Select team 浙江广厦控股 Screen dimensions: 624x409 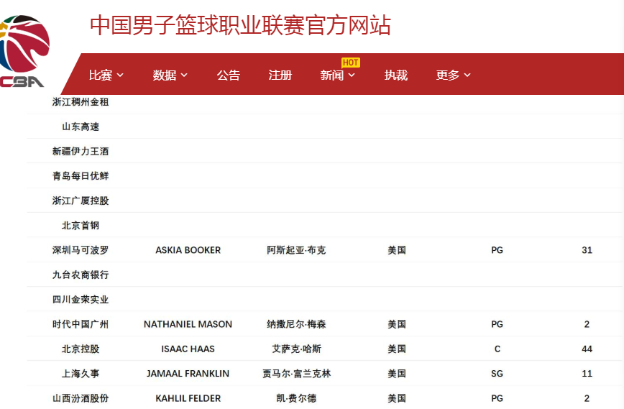[81, 201]
